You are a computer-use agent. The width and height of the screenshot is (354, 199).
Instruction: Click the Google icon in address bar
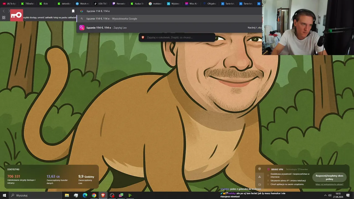point(82,11)
